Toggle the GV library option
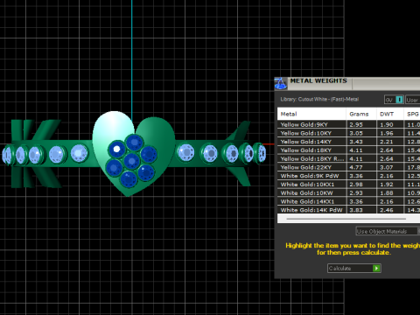The height and width of the screenshot is (315, 420). pos(394,100)
